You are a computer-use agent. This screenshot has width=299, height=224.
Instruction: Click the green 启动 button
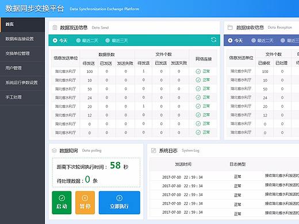pyautogui.click(x=62, y=203)
